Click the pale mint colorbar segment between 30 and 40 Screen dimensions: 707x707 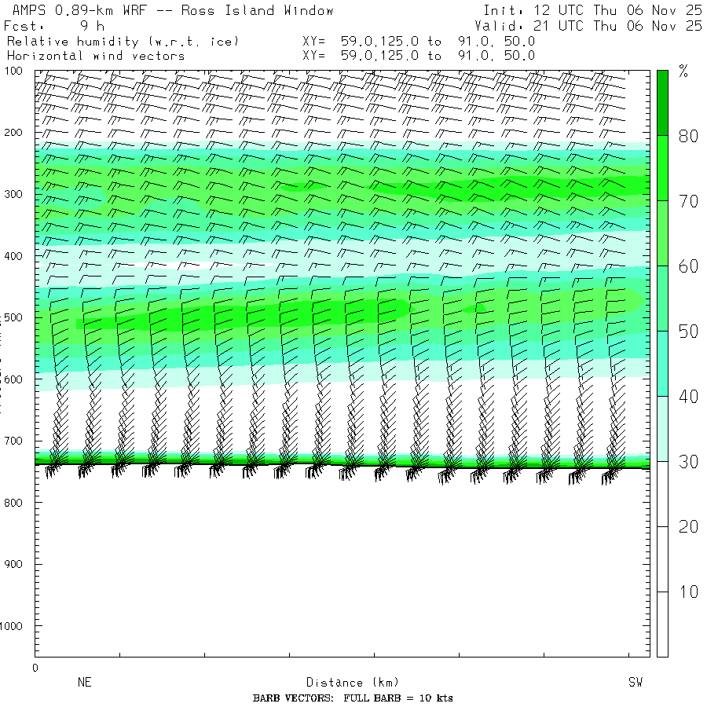click(x=662, y=429)
